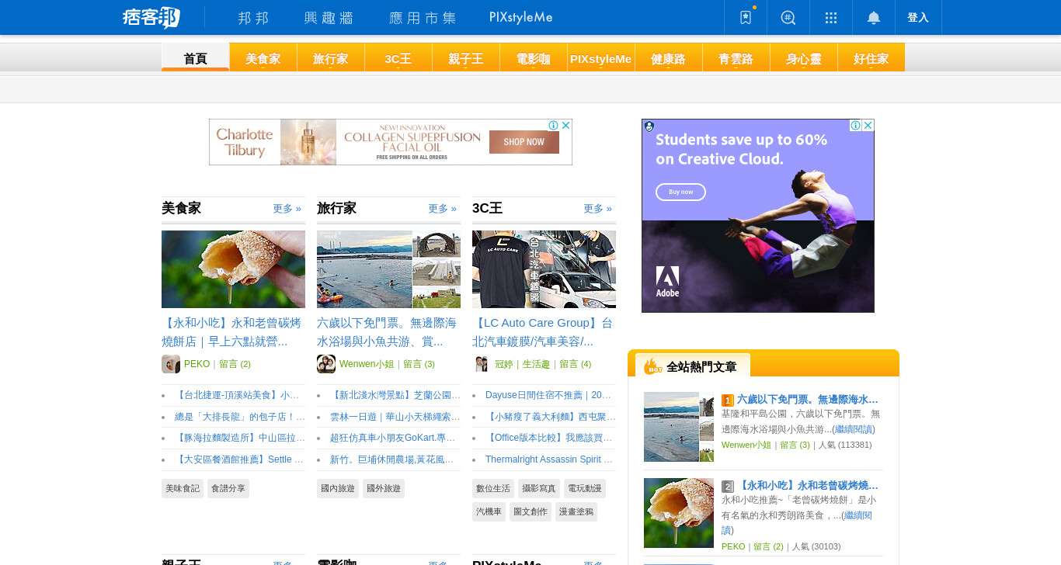
Task: Expand the PIXstyleMe yellow category tab
Action: coord(600,57)
